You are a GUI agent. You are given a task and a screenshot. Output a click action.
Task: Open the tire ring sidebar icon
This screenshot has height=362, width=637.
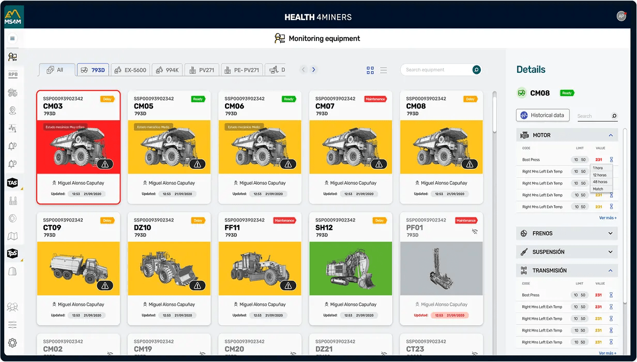coord(13,218)
